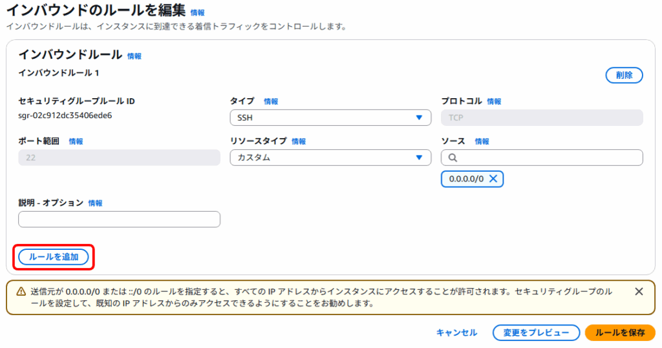Click 情報 link beside プロトコル label
This screenshot has height=348, width=662.
tap(494, 101)
